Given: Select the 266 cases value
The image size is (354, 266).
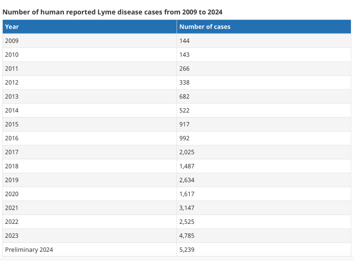Looking at the screenshot, I should pyautogui.click(x=185, y=69).
